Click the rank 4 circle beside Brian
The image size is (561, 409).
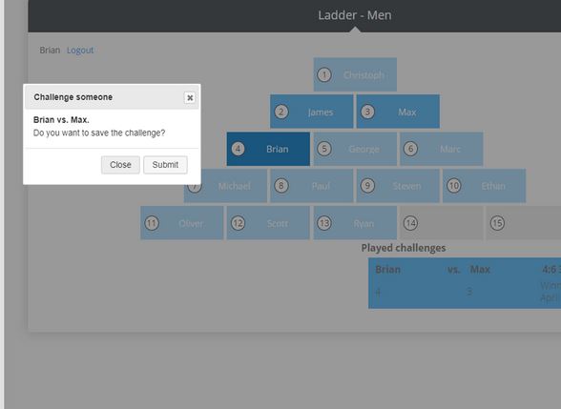click(x=238, y=149)
